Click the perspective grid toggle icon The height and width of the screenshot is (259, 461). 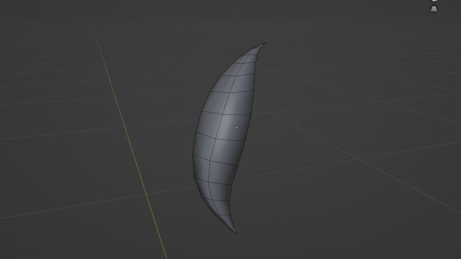[434, 9]
